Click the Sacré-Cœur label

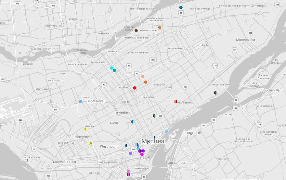click(x=223, y=159)
